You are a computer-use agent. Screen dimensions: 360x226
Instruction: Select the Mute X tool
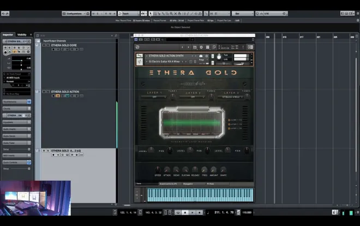pos(176,14)
